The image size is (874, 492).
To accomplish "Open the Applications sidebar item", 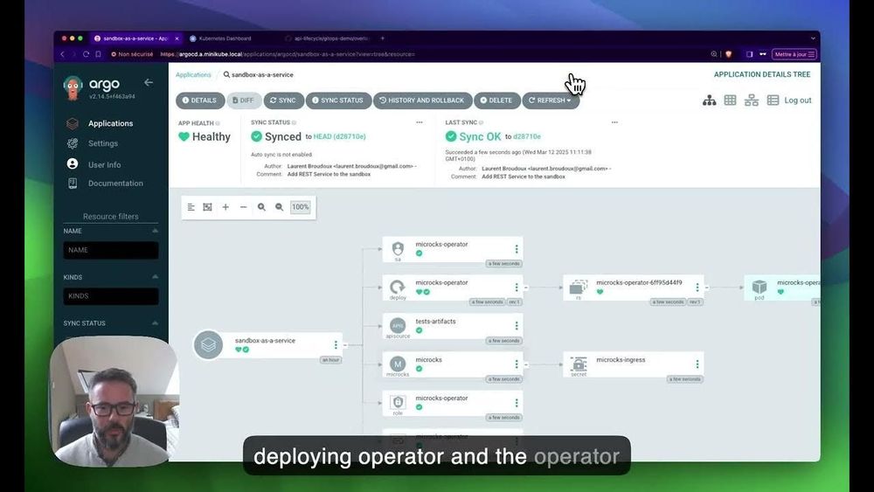I will click(110, 124).
